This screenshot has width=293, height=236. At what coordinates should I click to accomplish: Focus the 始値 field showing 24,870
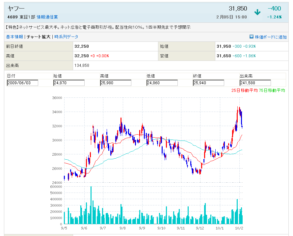pos(69,83)
